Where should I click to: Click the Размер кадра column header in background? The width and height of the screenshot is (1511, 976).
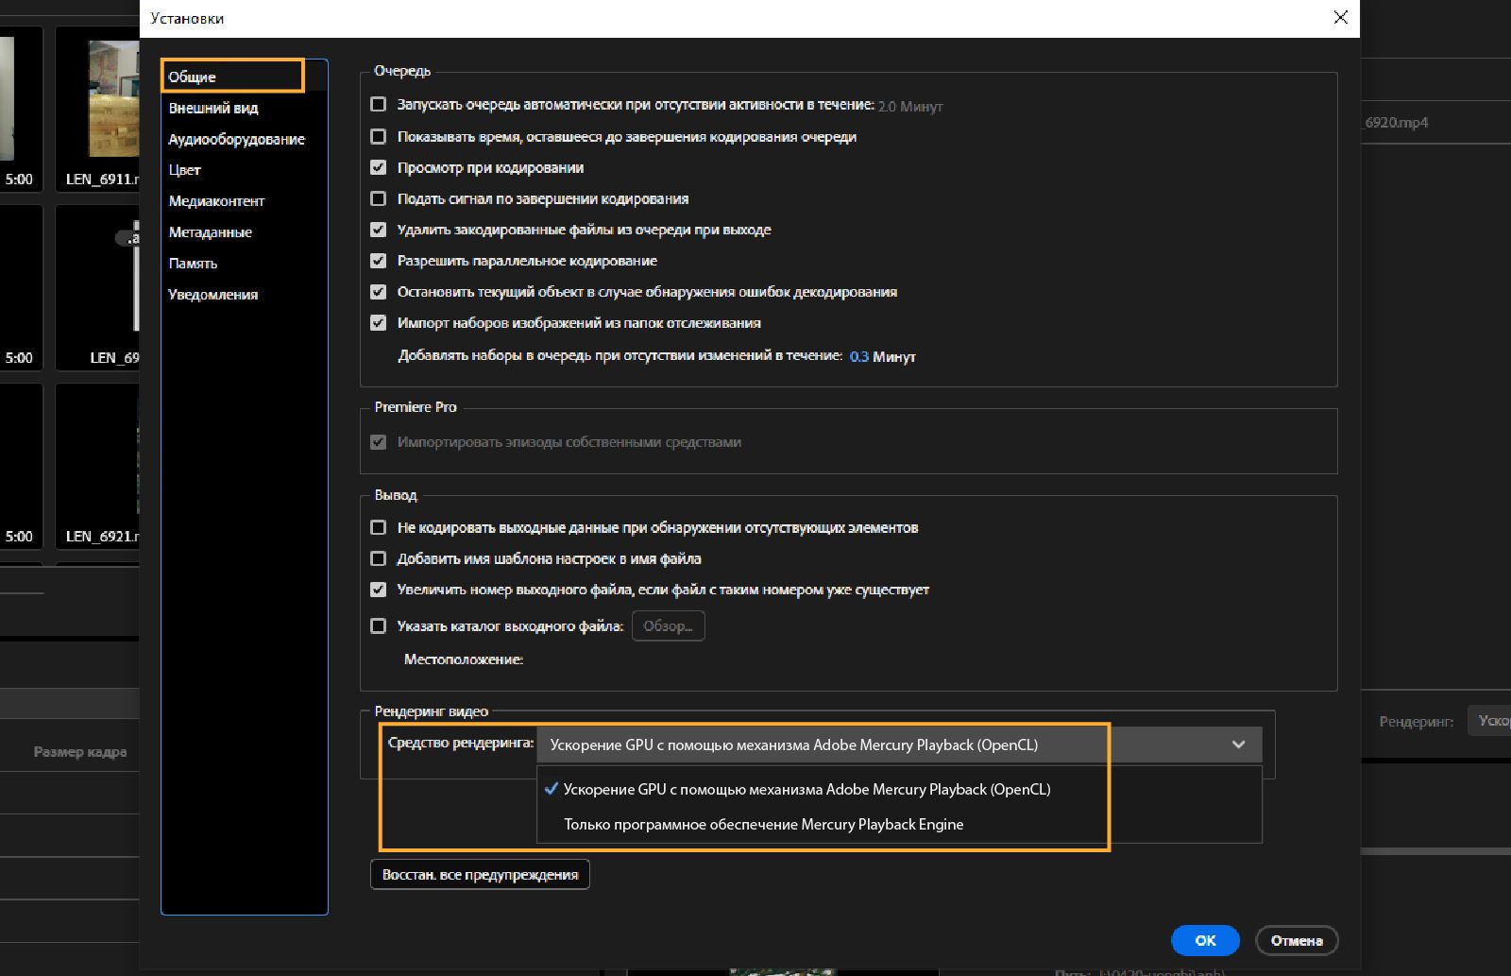point(80,752)
